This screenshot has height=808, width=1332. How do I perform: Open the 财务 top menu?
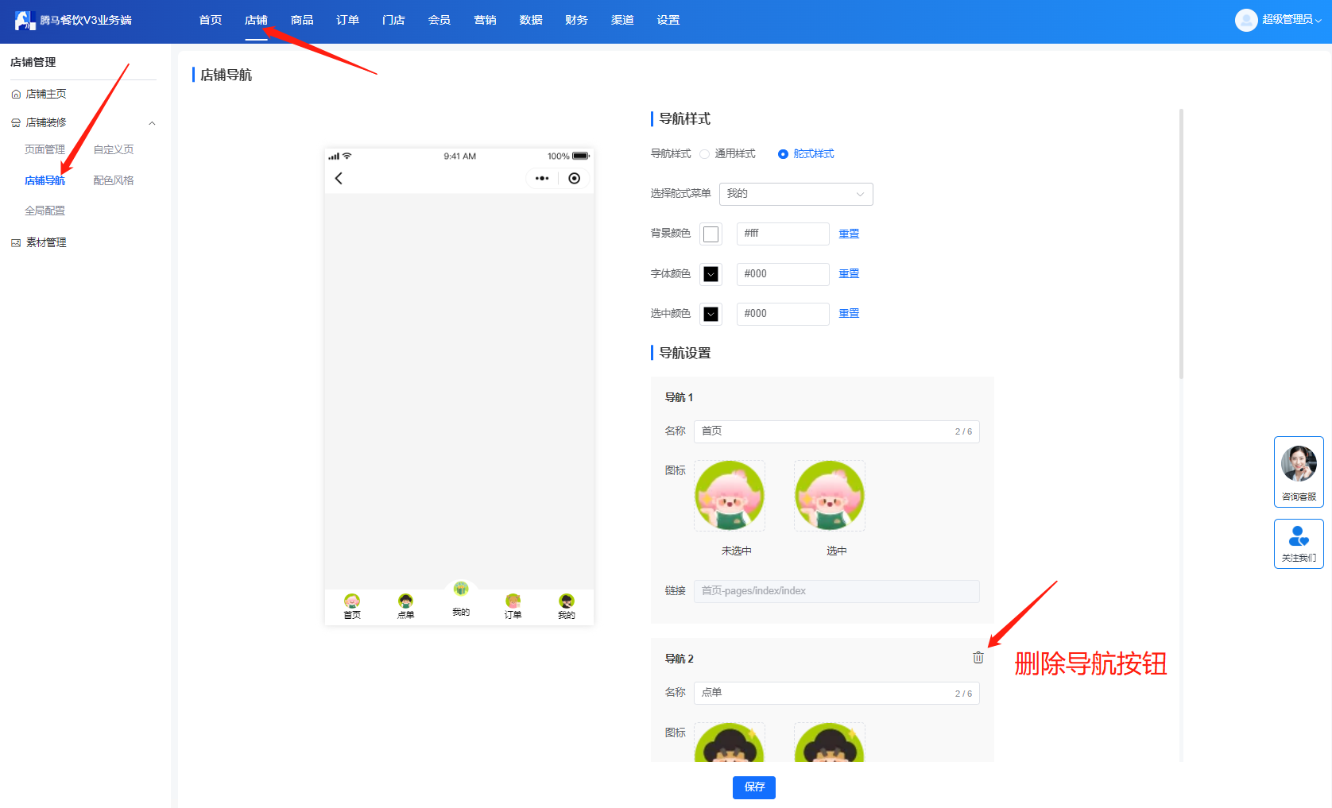point(576,20)
